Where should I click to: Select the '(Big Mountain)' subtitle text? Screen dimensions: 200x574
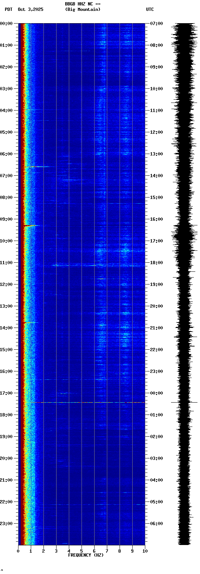(83, 9)
